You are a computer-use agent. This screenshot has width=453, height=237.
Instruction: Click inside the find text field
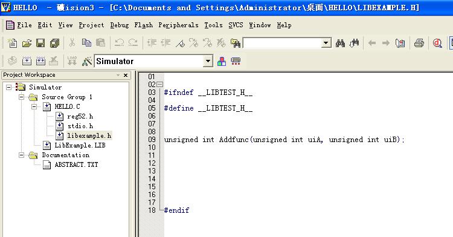(x=282, y=43)
